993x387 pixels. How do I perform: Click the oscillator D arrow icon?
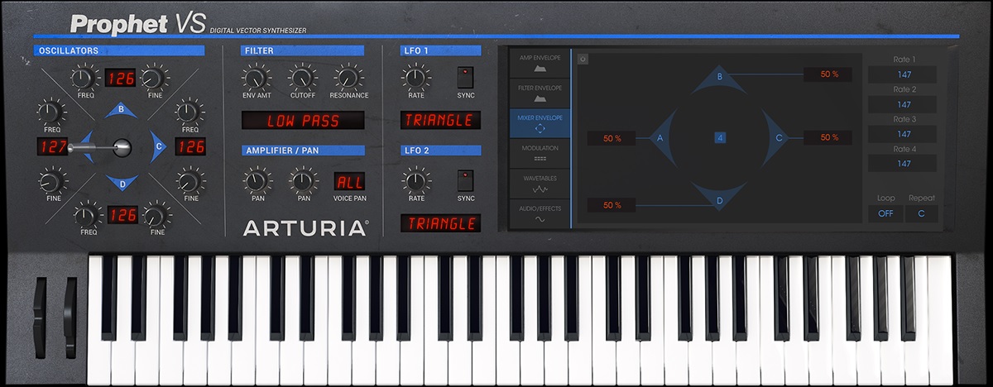122,181
